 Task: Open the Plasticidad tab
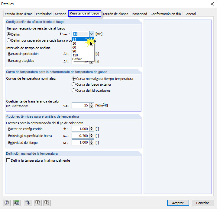pos(139,14)
